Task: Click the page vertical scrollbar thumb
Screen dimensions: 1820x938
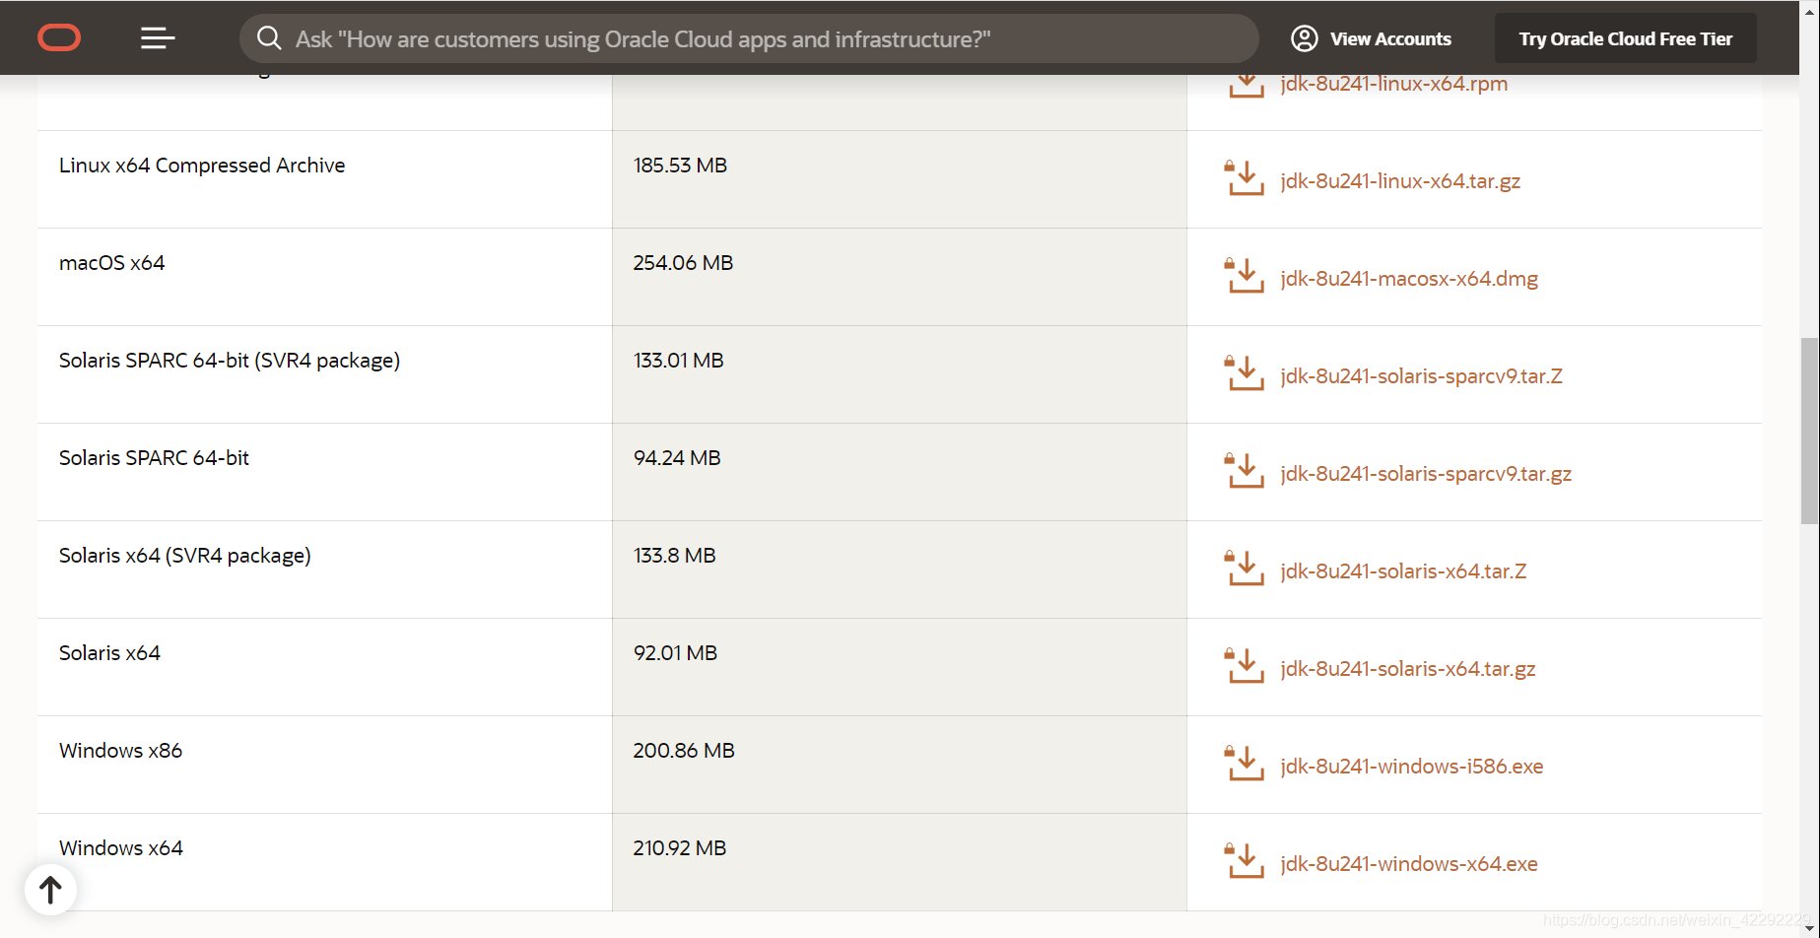Action: (1809, 431)
